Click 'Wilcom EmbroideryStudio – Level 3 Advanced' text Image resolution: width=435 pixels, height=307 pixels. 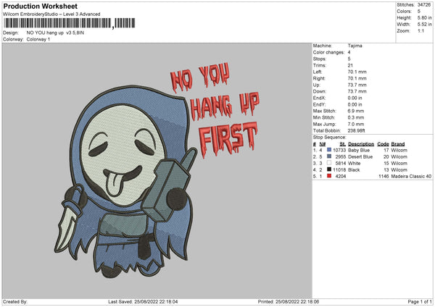coord(51,14)
